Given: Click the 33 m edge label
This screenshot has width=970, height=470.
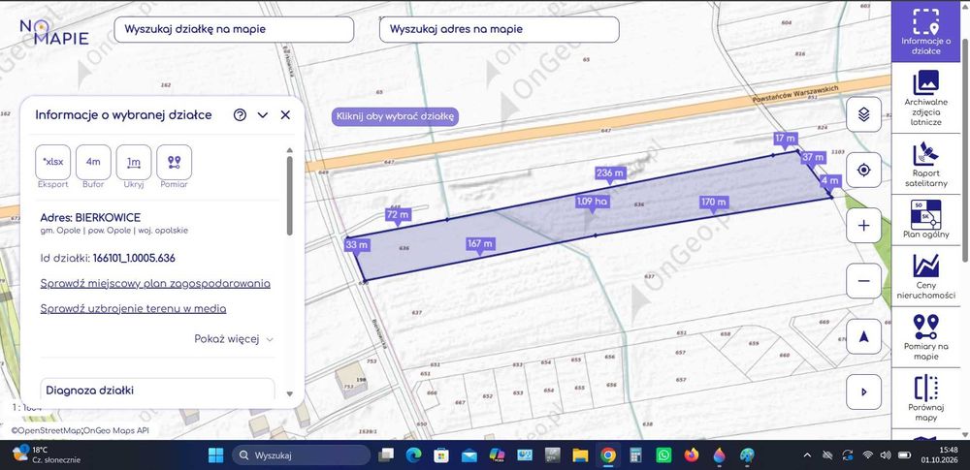Looking at the screenshot, I should (358, 245).
